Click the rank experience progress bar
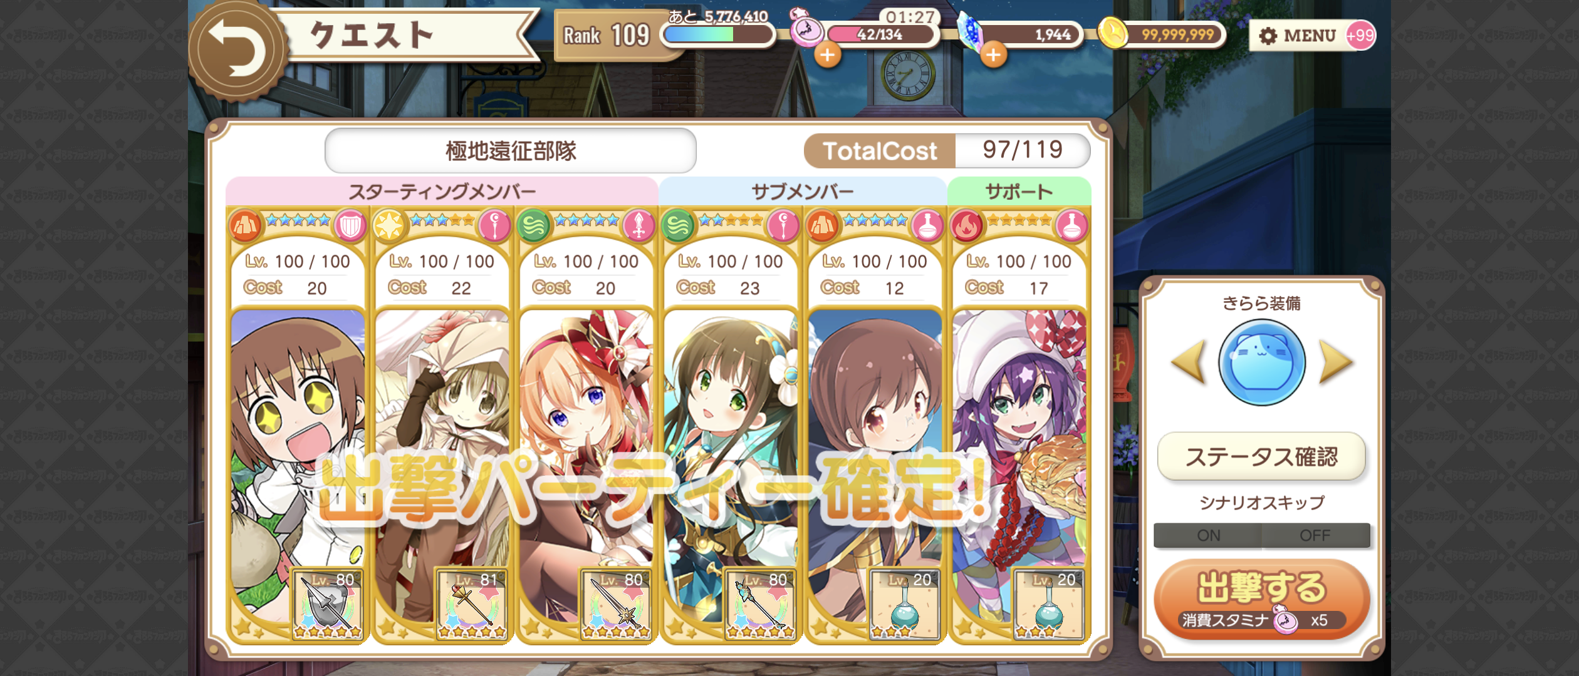This screenshot has width=1579, height=676. pyautogui.click(x=718, y=34)
